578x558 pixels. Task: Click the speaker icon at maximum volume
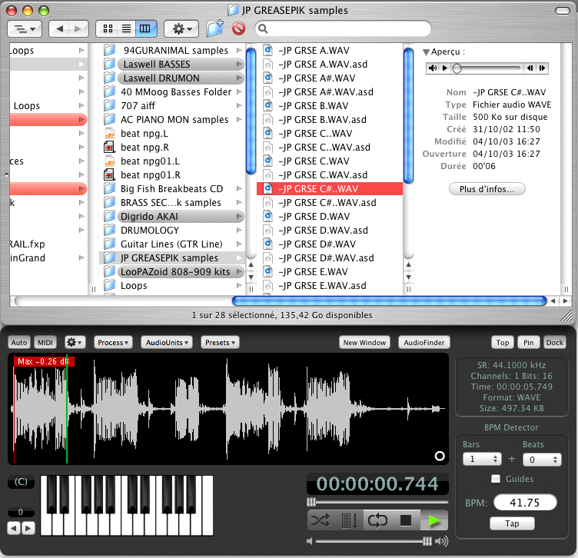441,541
